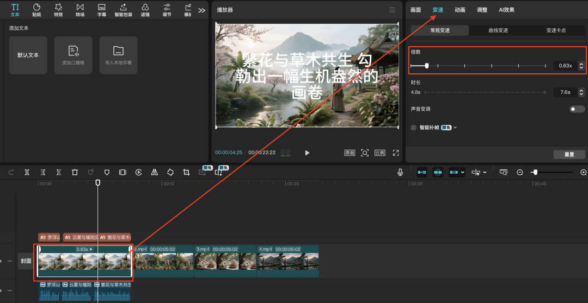The height and width of the screenshot is (303, 588).
Task: Click the 7.6s duration value field
Action: point(565,92)
